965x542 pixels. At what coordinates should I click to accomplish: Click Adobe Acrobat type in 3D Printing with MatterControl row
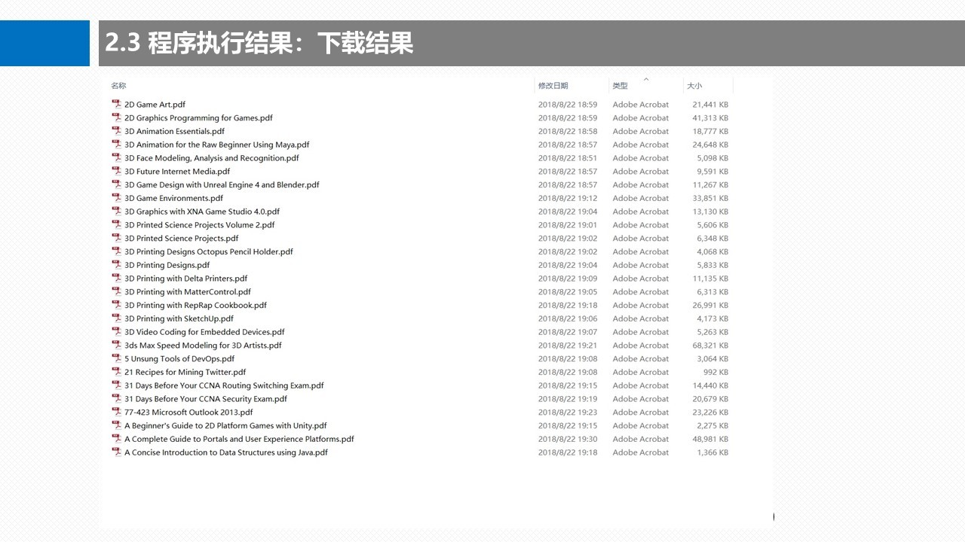[640, 291]
